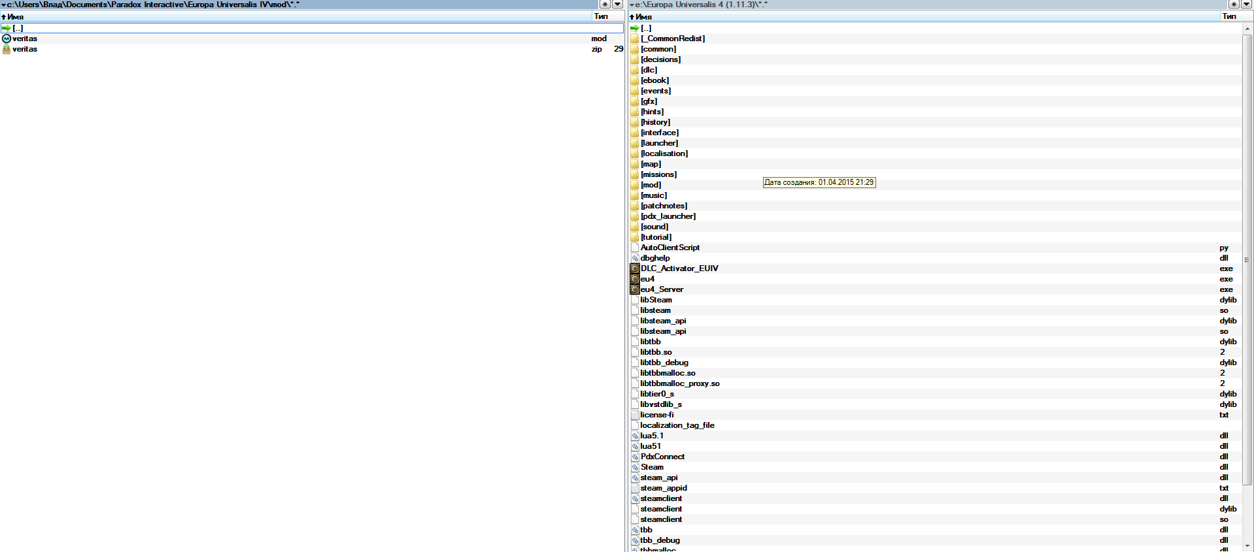Select the localization_tag_file name

[677, 425]
